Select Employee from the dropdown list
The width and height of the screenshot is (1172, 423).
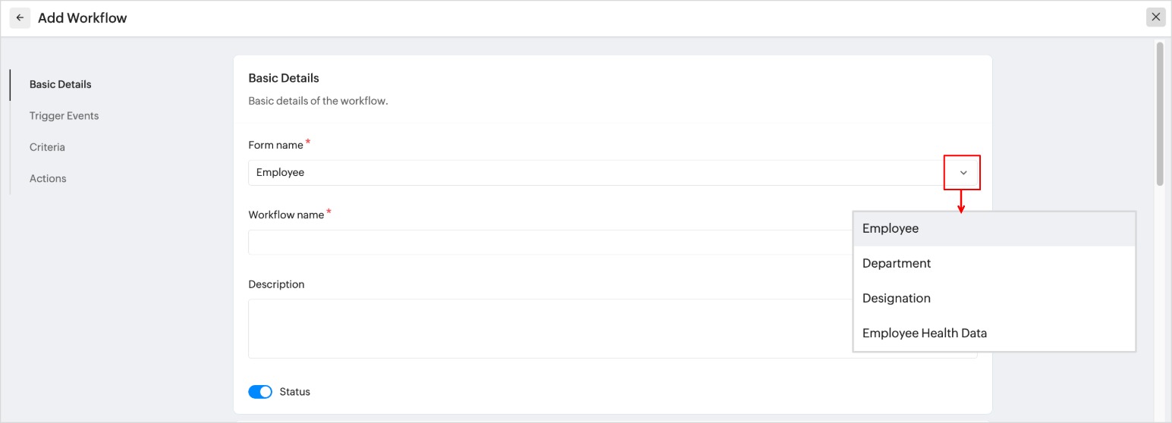pos(891,229)
